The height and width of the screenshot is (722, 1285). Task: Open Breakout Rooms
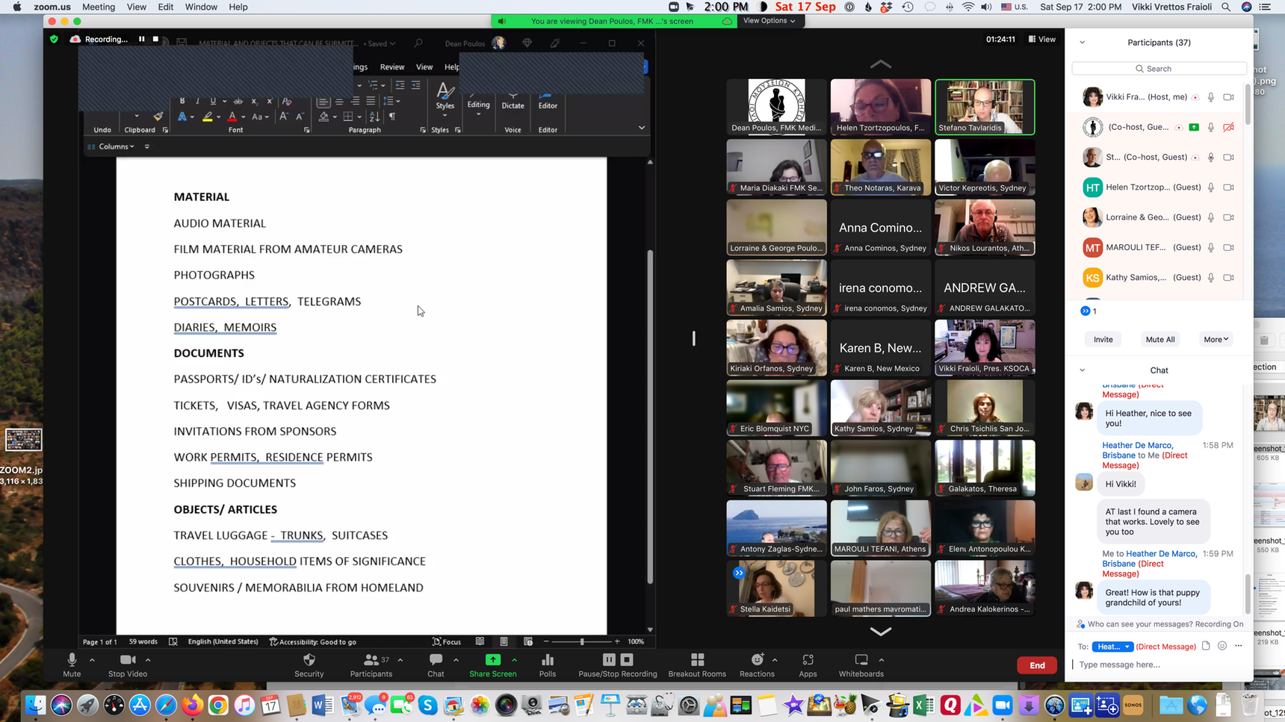tap(696, 660)
